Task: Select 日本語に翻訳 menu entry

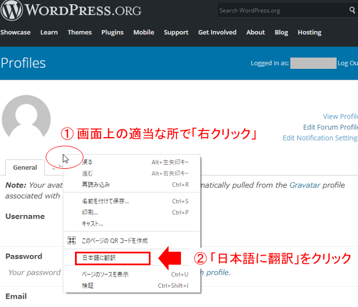Action: [x=113, y=258]
